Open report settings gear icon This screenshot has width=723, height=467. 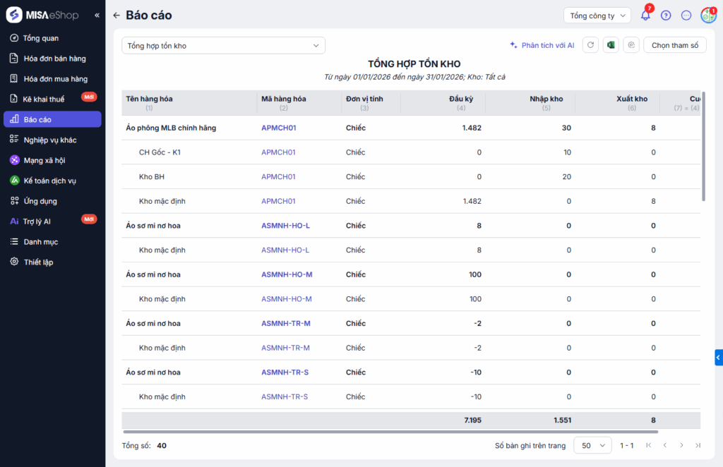click(x=632, y=45)
